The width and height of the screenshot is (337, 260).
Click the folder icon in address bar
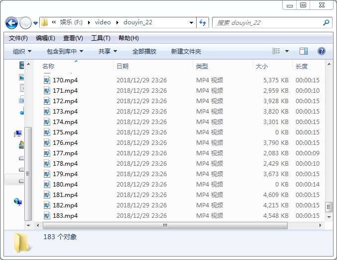click(44, 22)
